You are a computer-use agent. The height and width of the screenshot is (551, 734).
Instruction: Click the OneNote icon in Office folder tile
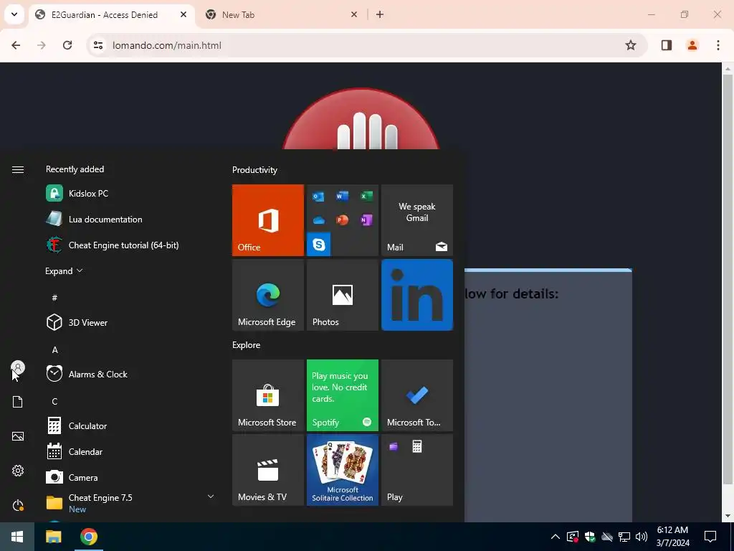(x=366, y=220)
